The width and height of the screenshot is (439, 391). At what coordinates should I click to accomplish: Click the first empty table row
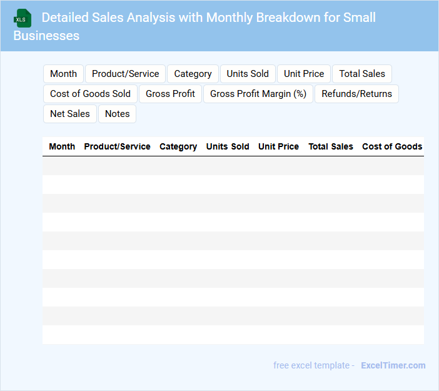(233, 166)
